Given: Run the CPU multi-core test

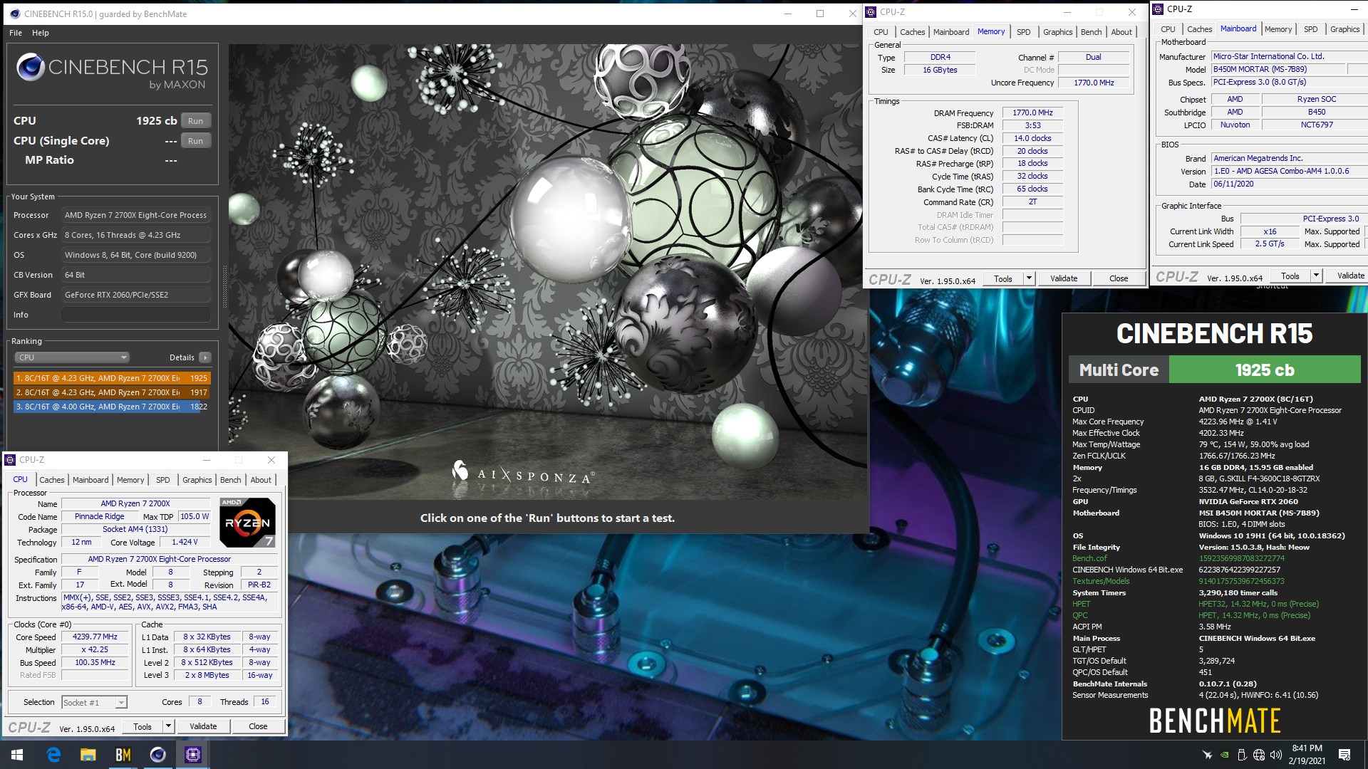Looking at the screenshot, I should [196, 121].
